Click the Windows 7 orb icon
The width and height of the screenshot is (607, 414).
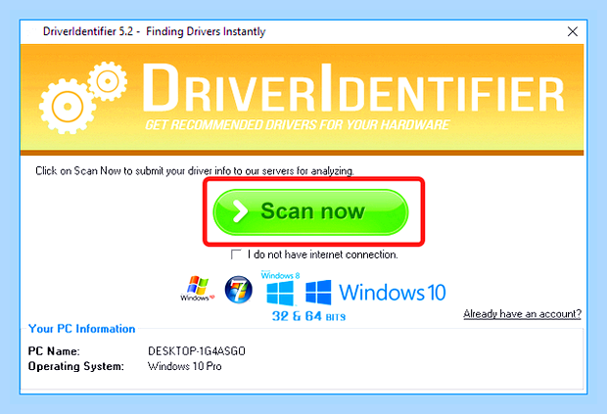(239, 290)
